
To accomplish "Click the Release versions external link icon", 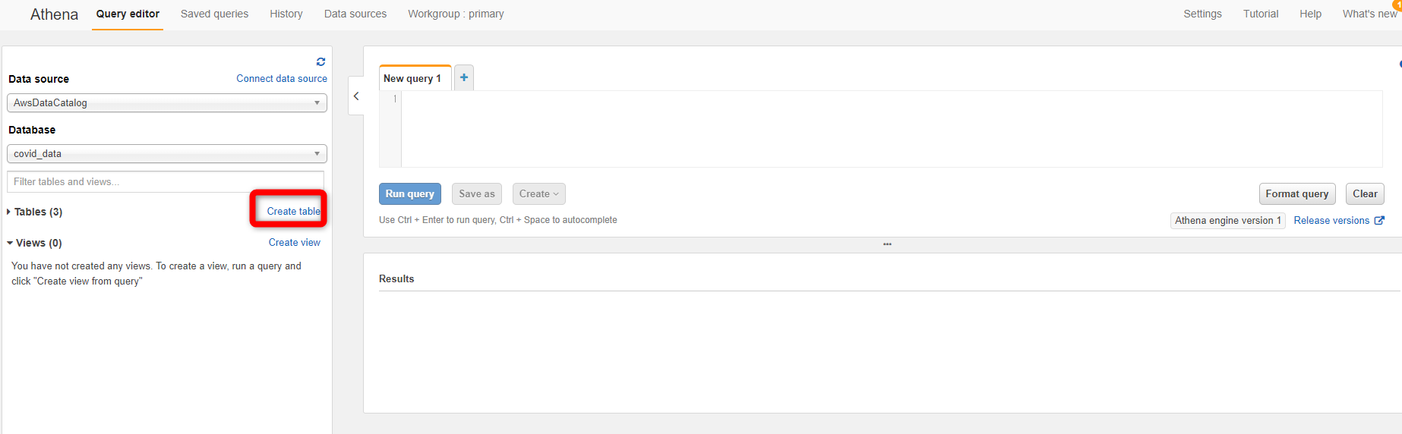I will pyautogui.click(x=1379, y=220).
